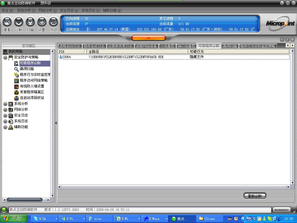Click the info icon beside PID 3064
The height and width of the screenshot is (223, 297).
click(61, 57)
